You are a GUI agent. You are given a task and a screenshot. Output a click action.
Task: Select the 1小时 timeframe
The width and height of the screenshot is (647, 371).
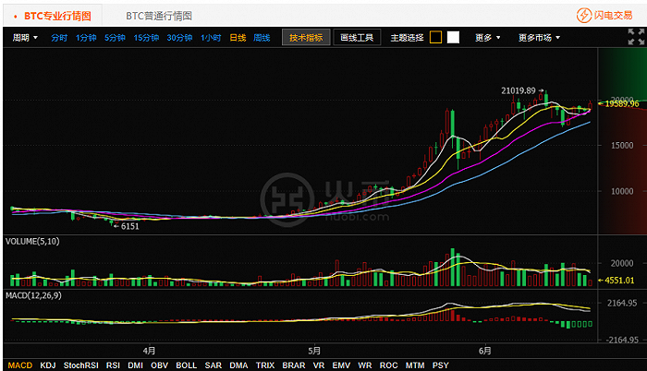coord(211,38)
